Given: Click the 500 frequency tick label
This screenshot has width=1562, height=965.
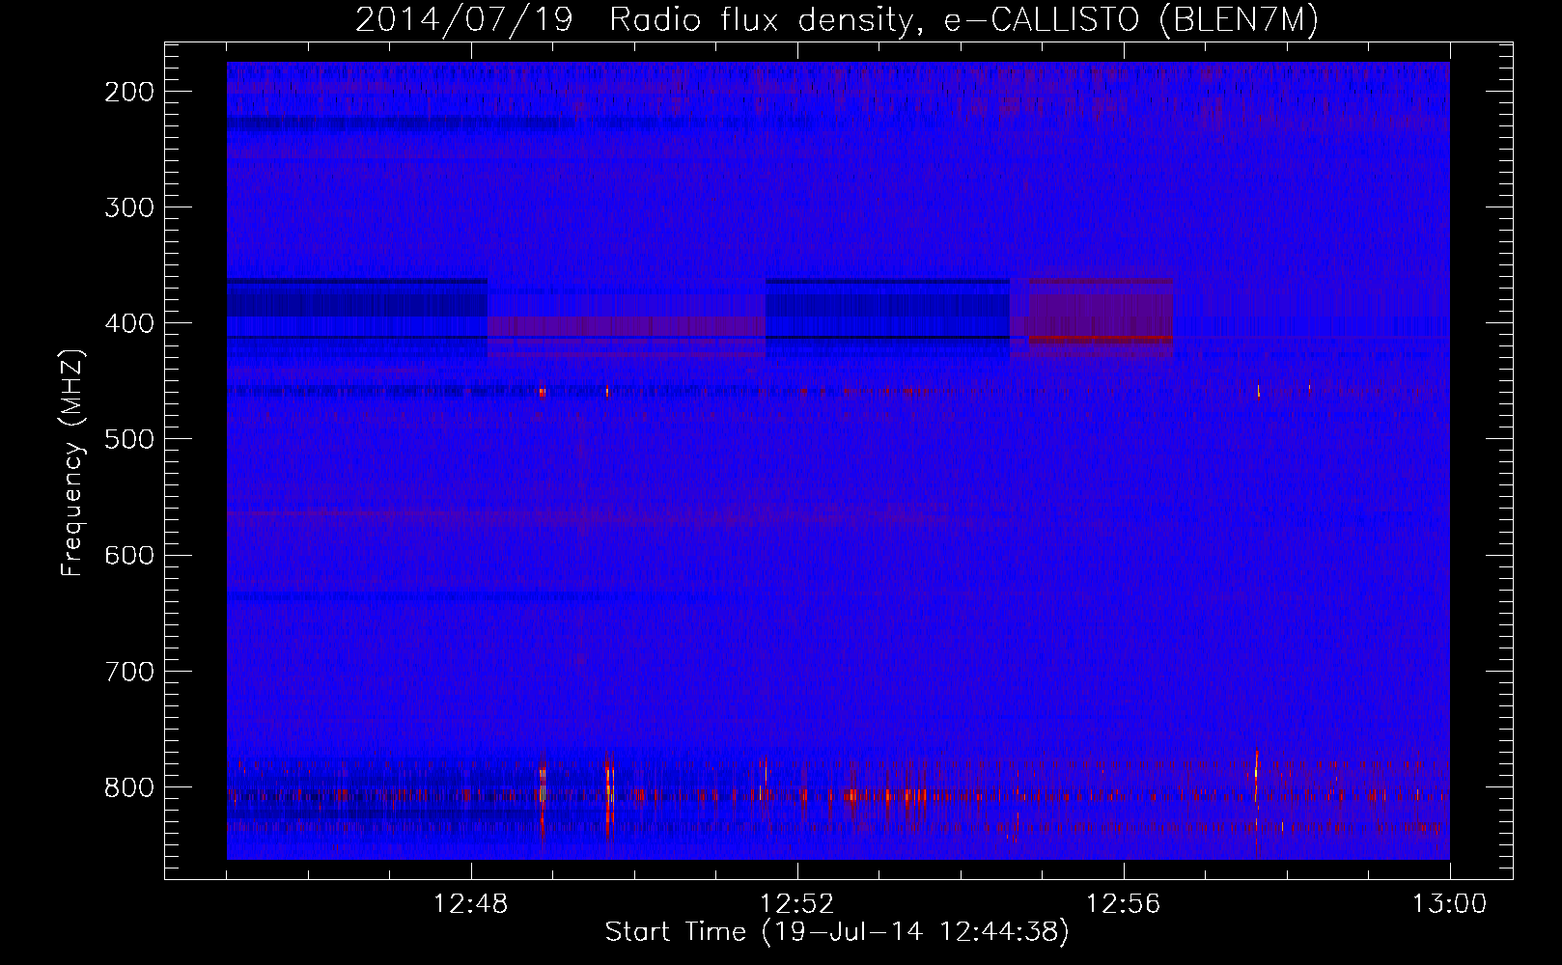Looking at the screenshot, I should pyautogui.click(x=128, y=439).
